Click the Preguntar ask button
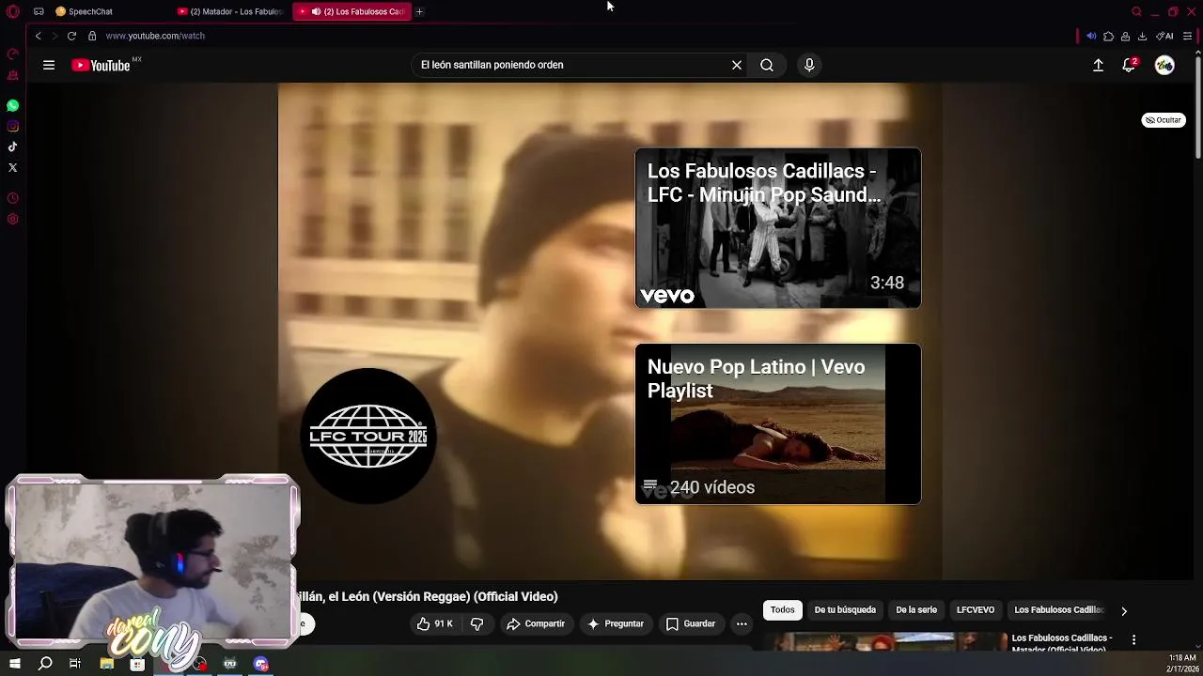 [x=616, y=623]
